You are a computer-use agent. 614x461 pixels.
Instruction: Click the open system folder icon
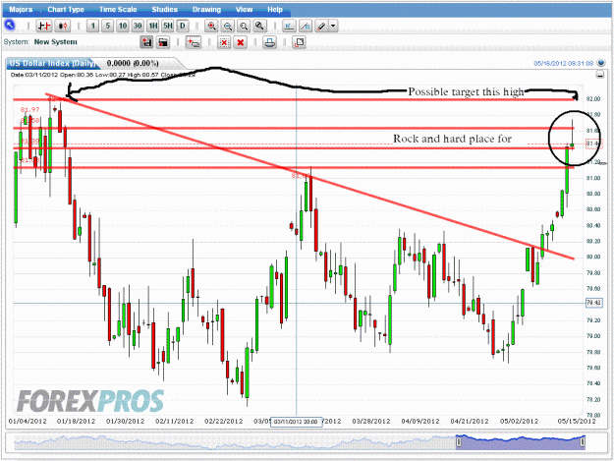coord(163,42)
